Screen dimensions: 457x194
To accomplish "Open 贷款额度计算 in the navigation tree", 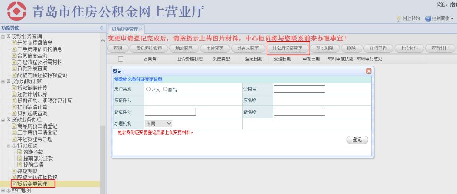I will 32,88.
